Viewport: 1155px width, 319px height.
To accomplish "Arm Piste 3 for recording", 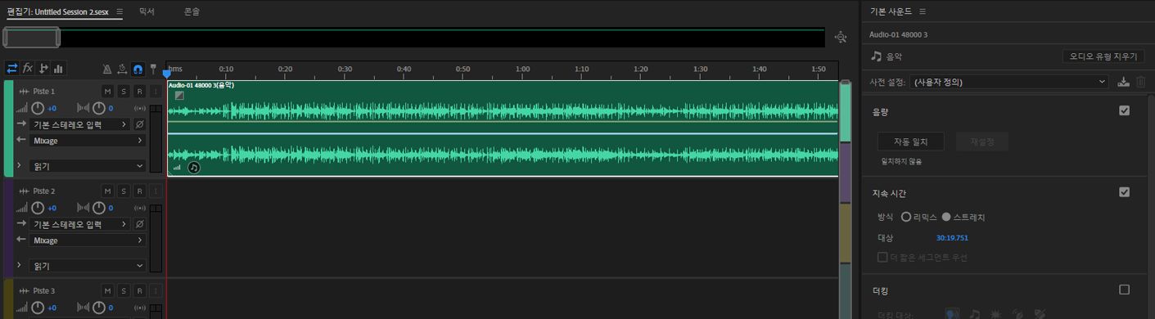I will (139, 290).
